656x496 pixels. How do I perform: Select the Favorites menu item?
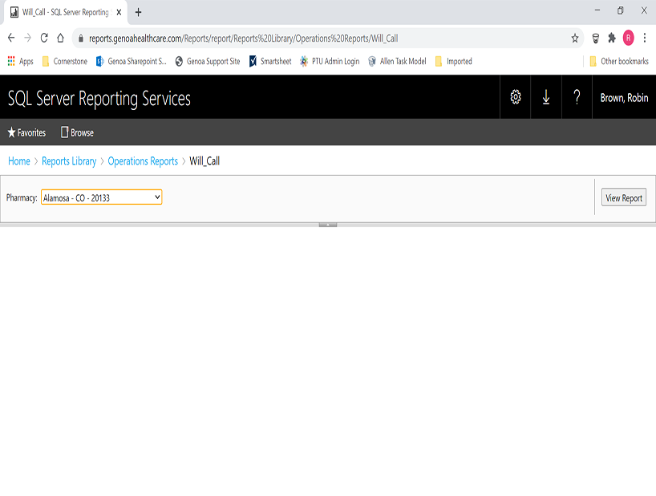click(x=26, y=132)
